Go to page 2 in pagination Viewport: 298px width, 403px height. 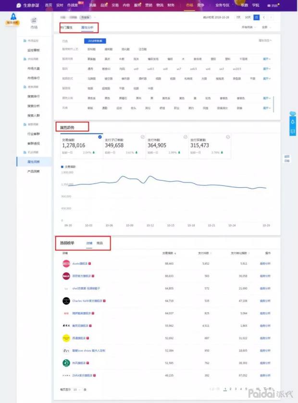(231, 389)
